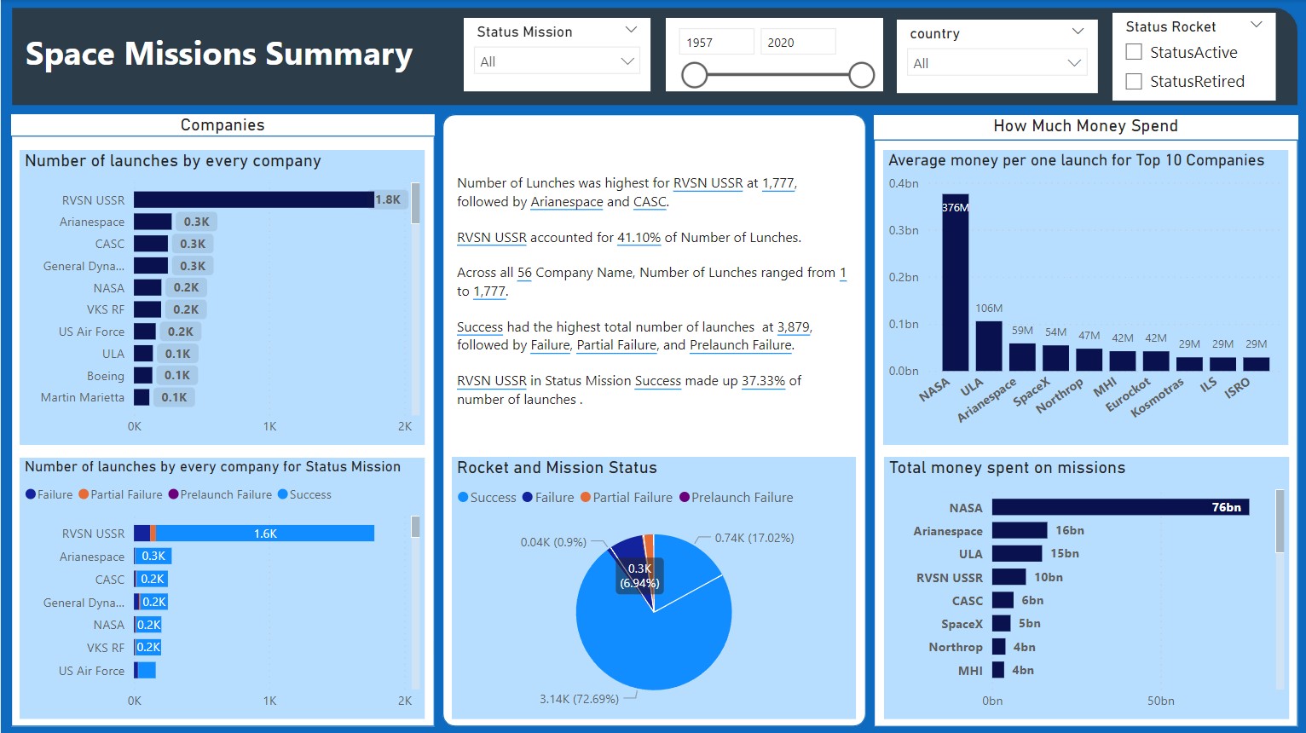This screenshot has width=1306, height=733.
Task: Click General Dyna... label in launches chart
Action: tap(84, 266)
